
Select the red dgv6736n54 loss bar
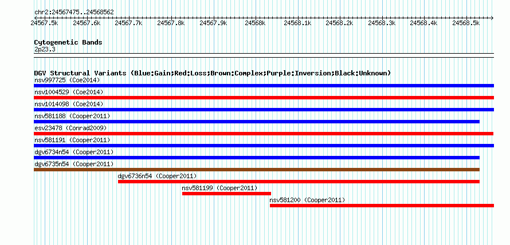tap(299, 182)
